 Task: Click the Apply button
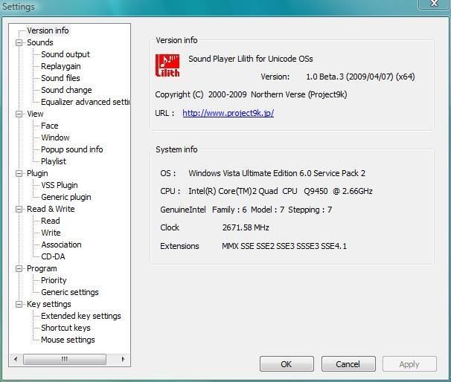409,364
